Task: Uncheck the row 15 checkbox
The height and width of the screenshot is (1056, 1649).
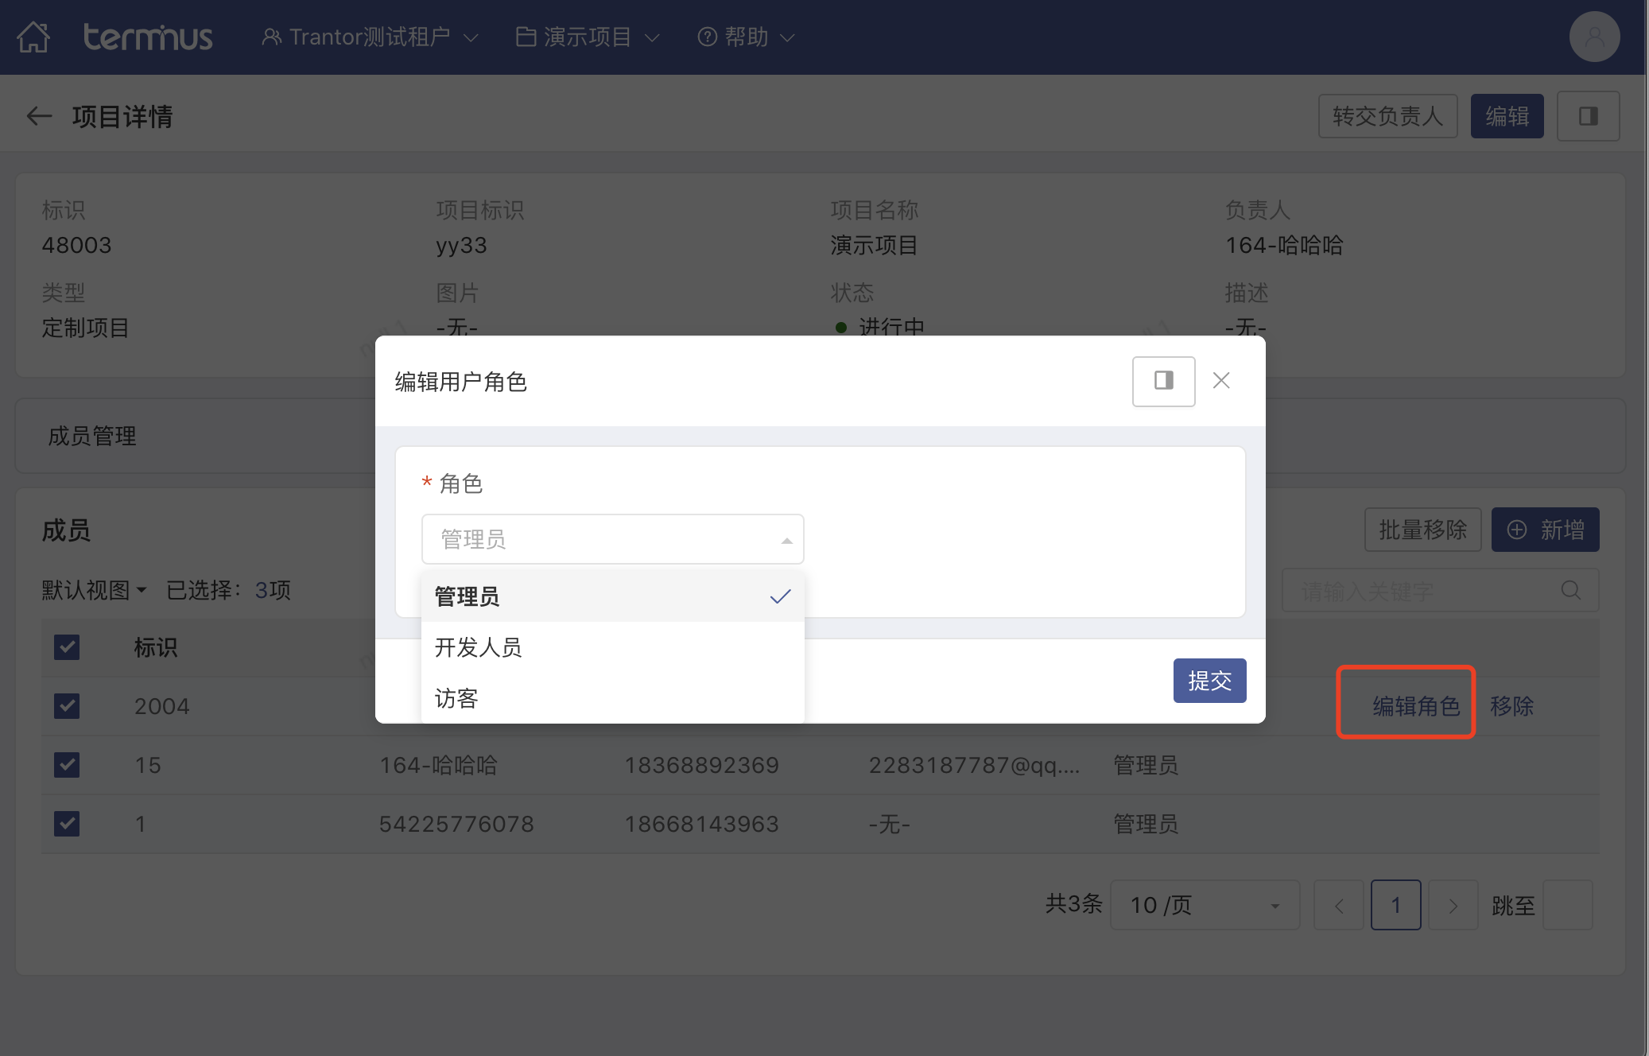Action: click(67, 765)
